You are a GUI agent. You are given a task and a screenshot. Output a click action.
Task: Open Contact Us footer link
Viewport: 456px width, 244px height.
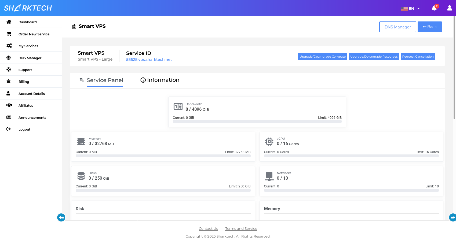[208, 229]
